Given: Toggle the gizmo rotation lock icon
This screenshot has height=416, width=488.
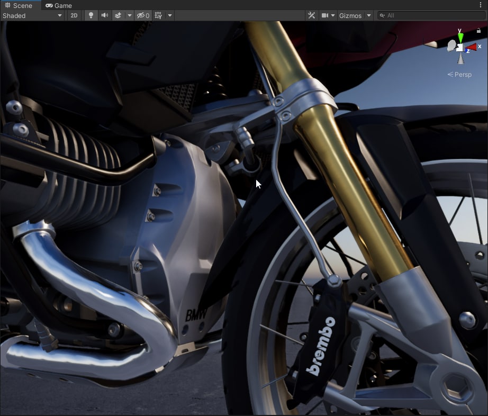Looking at the screenshot, I should click(478, 31).
